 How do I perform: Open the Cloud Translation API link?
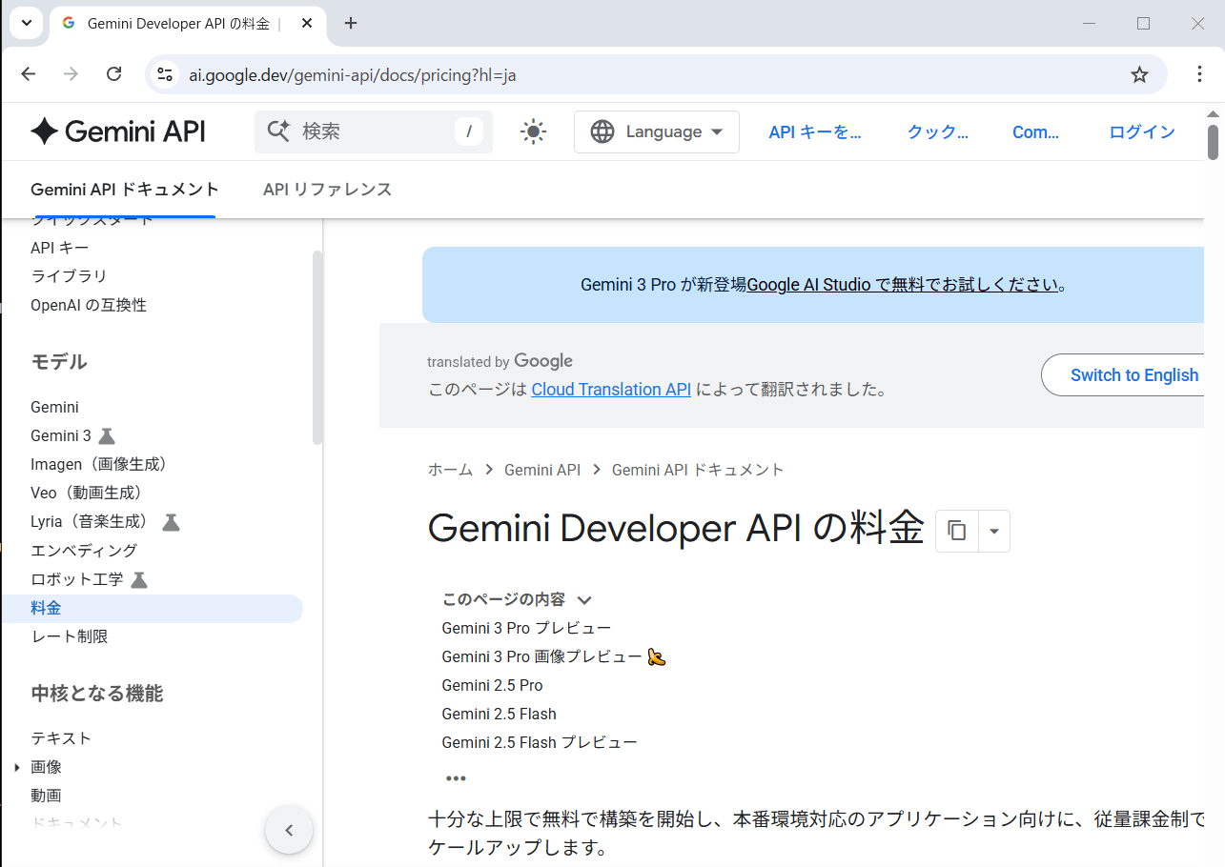(611, 390)
